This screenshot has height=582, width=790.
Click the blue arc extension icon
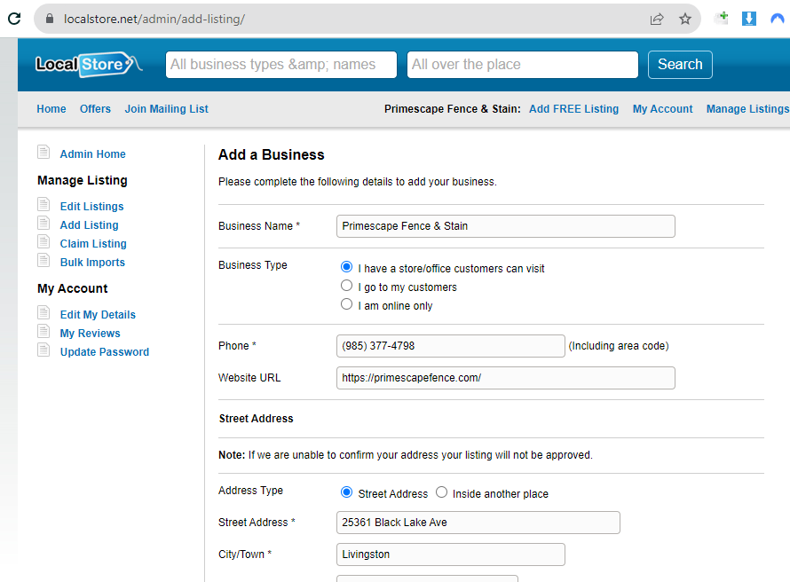click(778, 19)
